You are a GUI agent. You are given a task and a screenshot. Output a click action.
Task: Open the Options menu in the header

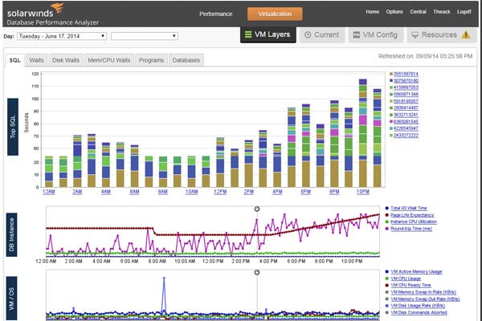[394, 12]
